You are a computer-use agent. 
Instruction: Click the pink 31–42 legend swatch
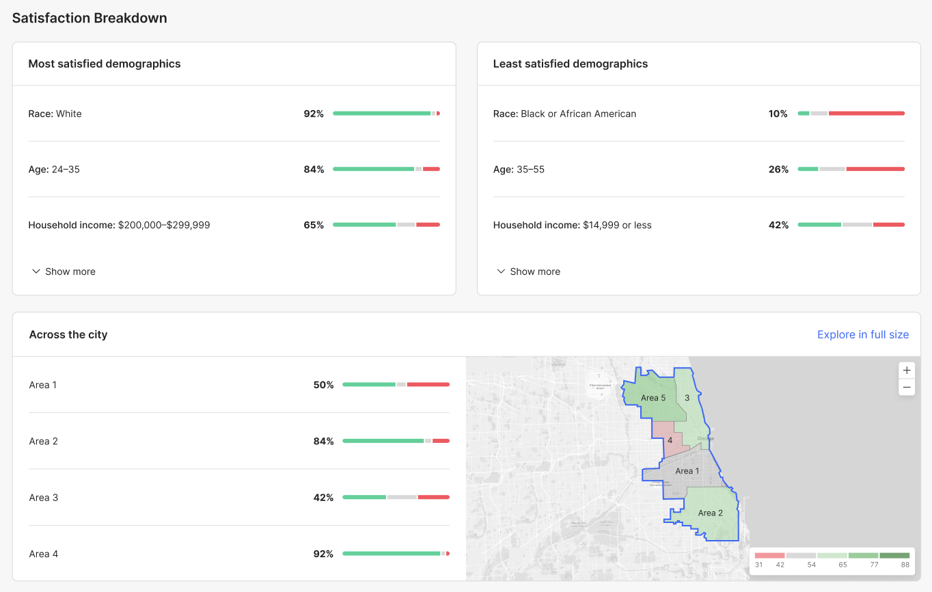769,555
